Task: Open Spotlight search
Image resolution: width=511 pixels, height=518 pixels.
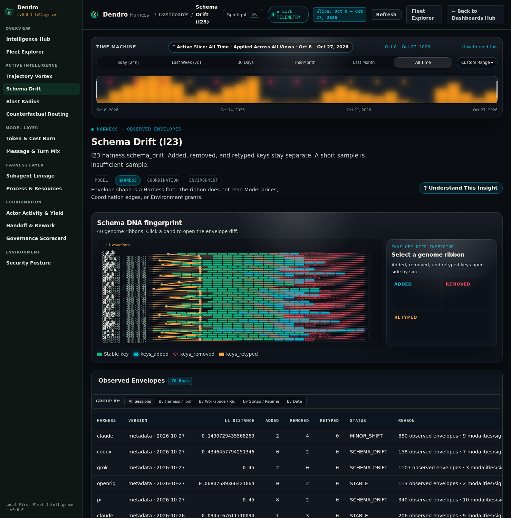Action: (243, 15)
